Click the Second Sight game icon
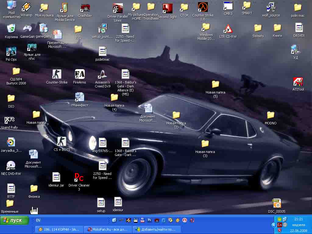This screenshot has height=234, width=312. tap(167, 8)
